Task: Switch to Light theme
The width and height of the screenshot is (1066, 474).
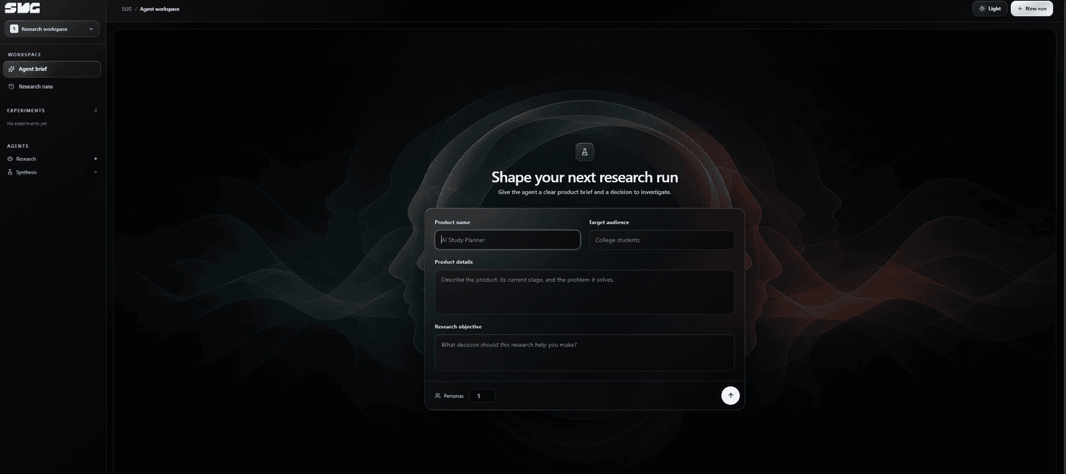Action: click(990, 9)
